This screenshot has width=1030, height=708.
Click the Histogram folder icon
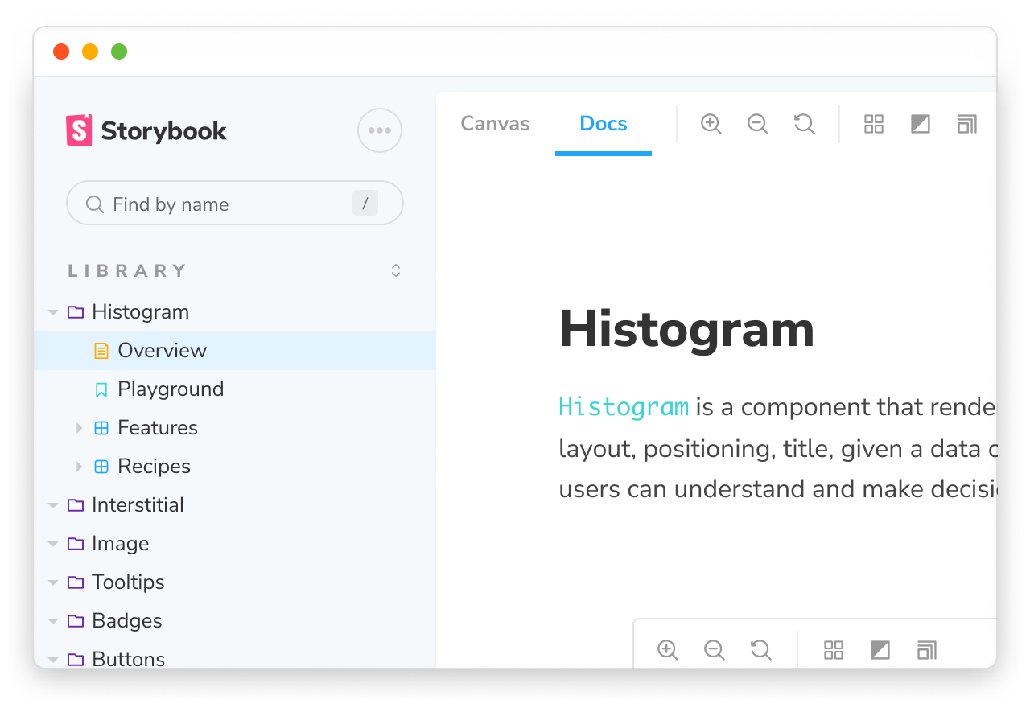pyautogui.click(x=76, y=312)
